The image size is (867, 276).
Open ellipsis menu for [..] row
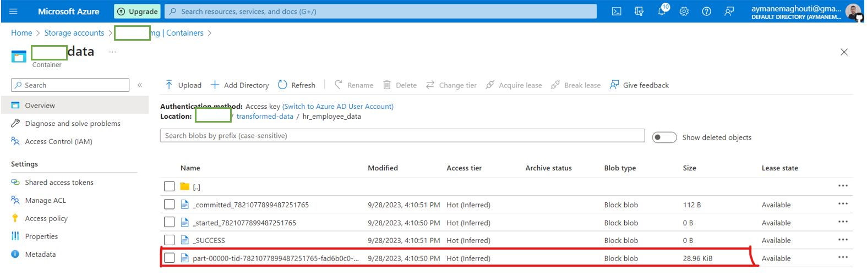click(x=843, y=186)
